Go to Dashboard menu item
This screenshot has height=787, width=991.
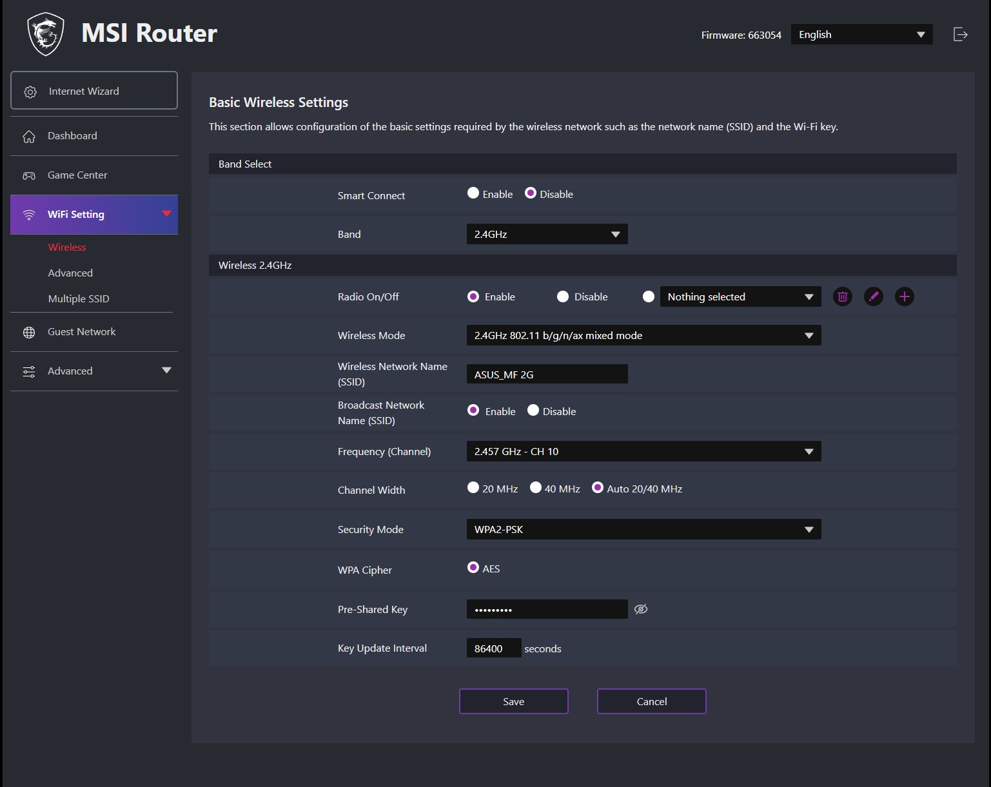coord(94,136)
